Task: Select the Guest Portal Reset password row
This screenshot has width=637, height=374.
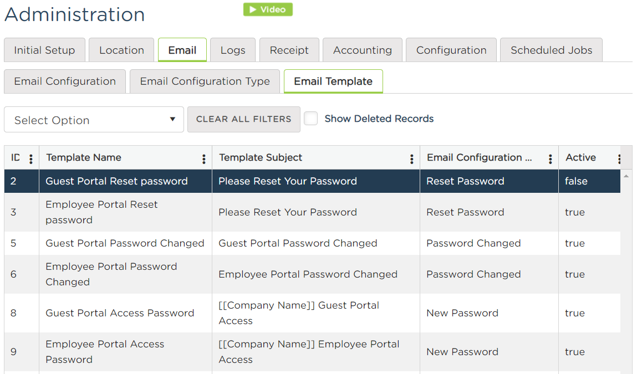Action: pos(313,181)
